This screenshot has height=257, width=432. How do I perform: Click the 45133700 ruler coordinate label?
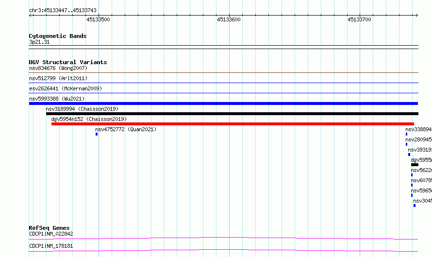pyautogui.click(x=359, y=19)
